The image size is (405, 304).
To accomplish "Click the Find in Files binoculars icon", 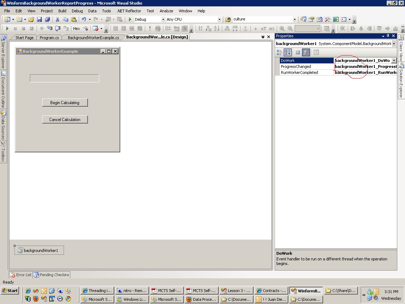I will coord(228,19).
